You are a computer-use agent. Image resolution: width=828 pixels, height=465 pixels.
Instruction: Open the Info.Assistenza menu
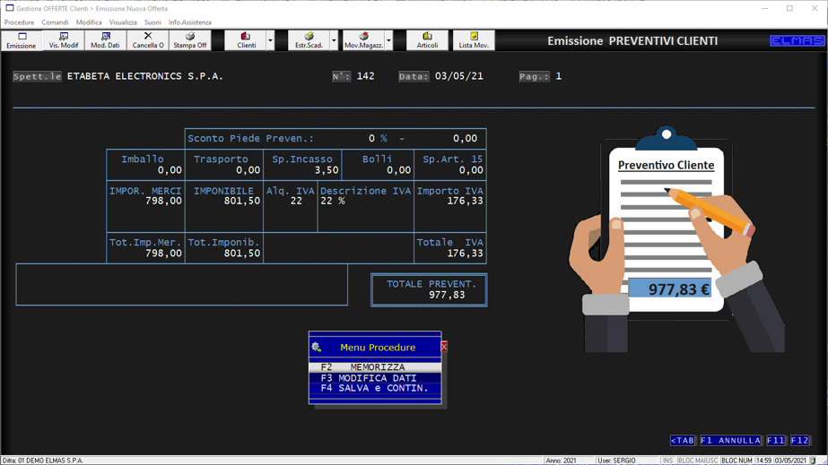pos(190,22)
